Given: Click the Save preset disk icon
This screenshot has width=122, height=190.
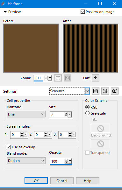Looking at the screenshot, I should pyautogui.click(x=96, y=91).
